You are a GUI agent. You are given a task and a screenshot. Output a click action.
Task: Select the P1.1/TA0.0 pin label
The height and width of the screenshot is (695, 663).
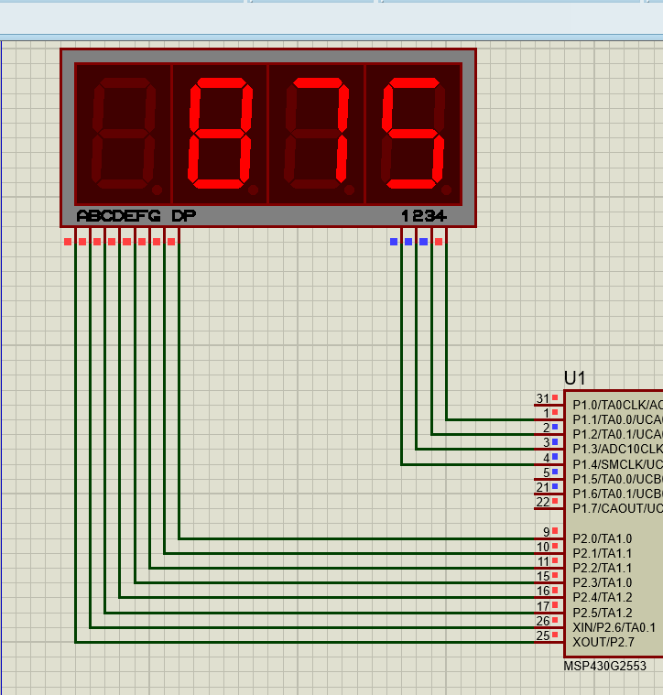pos(617,419)
